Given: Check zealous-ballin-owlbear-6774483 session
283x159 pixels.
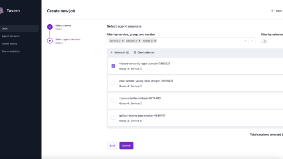Looking at the screenshot, I should coord(113,101).
